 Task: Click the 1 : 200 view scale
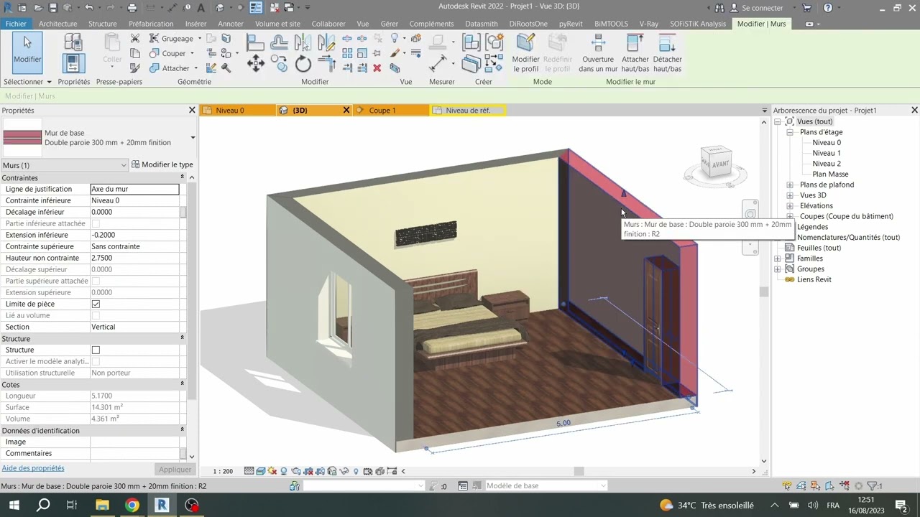pos(223,471)
